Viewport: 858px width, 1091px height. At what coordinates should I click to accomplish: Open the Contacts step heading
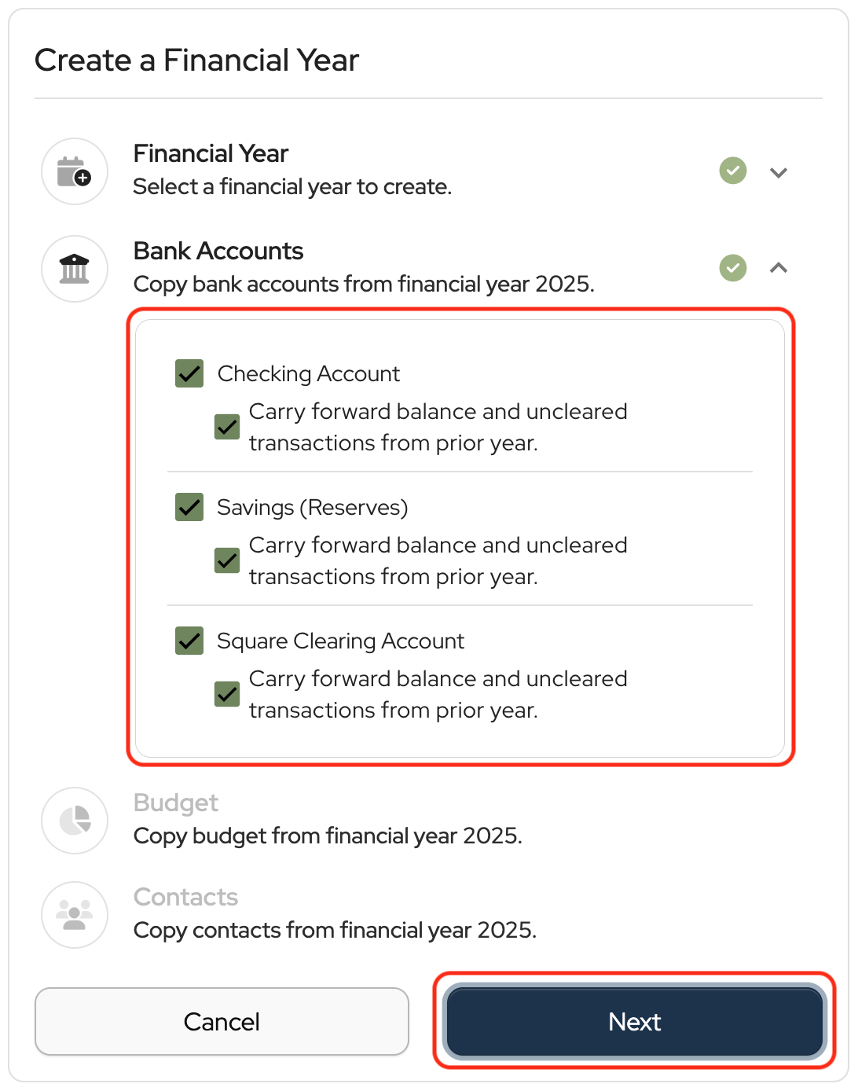click(x=185, y=897)
